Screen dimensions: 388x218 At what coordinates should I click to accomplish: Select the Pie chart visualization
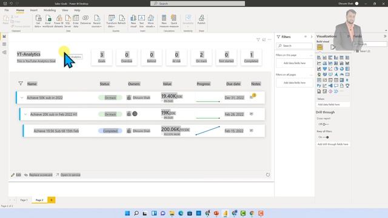coord(336,68)
